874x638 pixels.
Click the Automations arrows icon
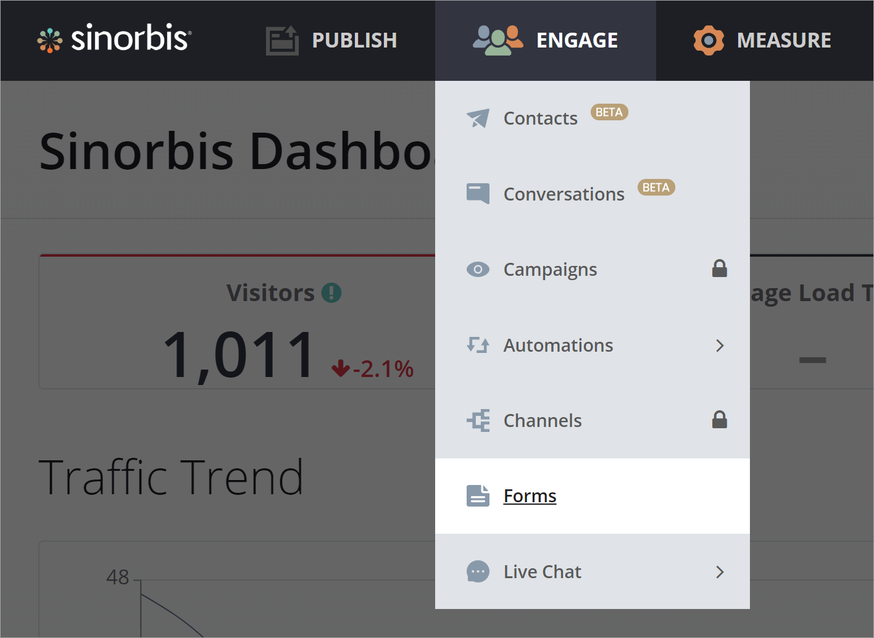tap(478, 345)
